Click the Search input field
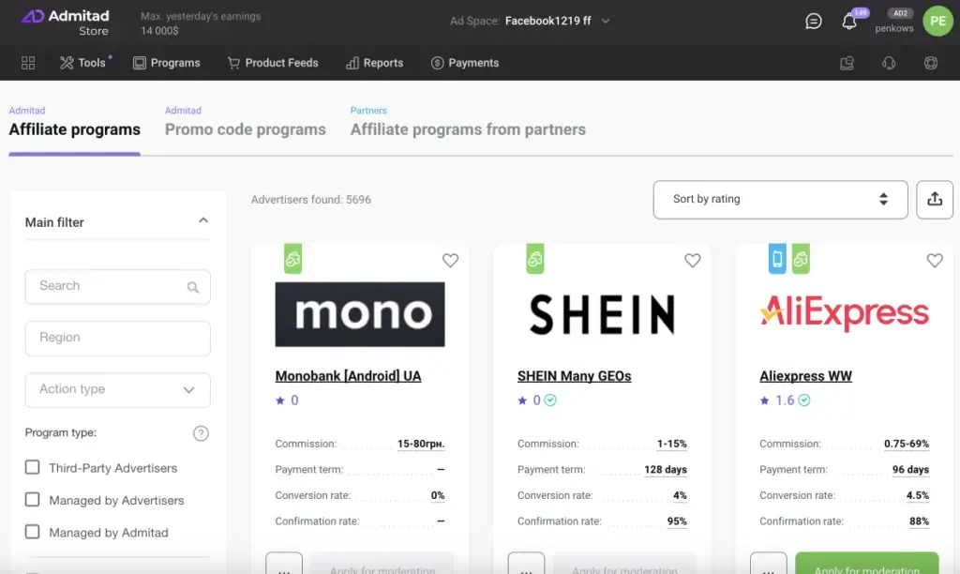Viewport: 960px width, 574px height. click(x=117, y=286)
